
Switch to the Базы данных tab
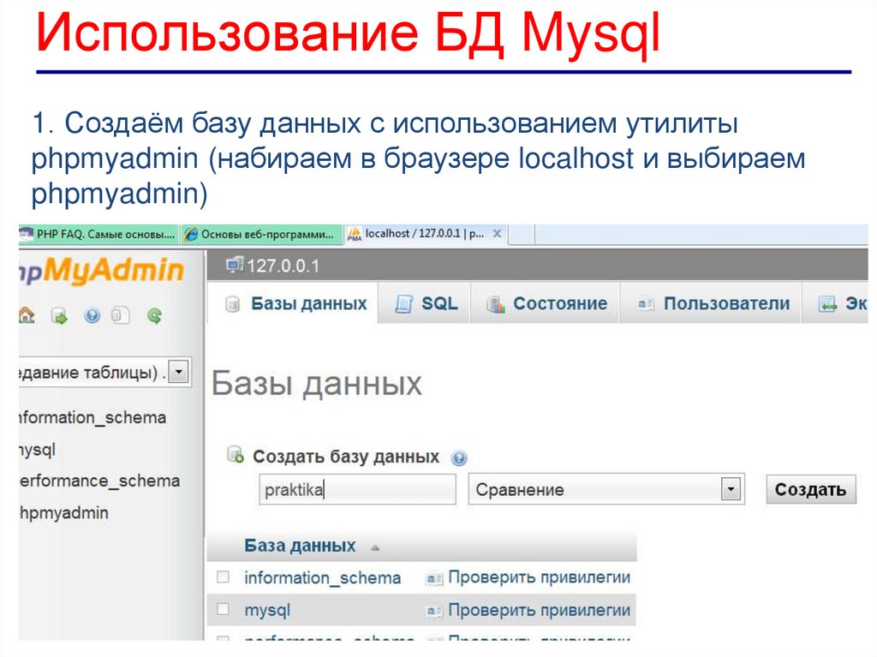pos(295,304)
